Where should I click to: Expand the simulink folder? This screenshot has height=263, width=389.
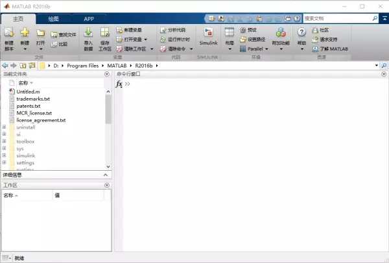(5, 155)
